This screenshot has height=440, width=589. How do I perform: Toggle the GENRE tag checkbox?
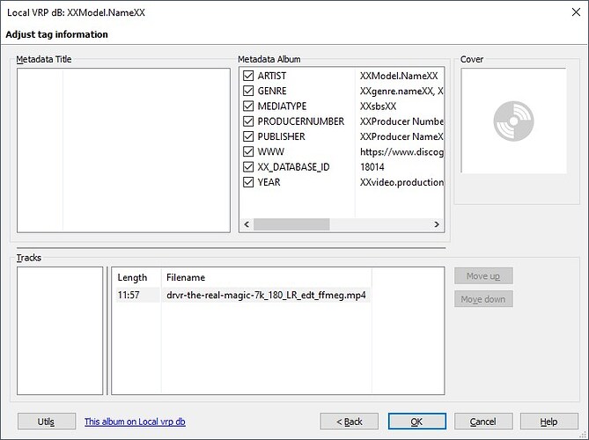pos(248,91)
